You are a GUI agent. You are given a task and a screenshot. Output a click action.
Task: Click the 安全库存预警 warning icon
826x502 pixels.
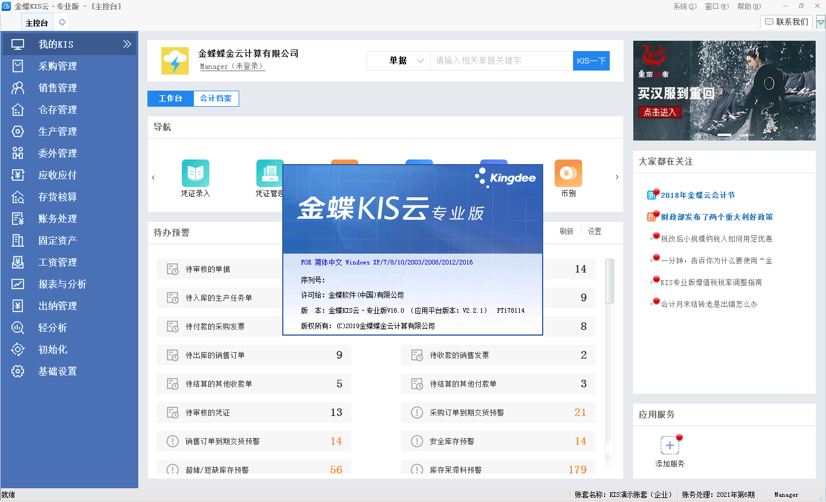[417, 441]
